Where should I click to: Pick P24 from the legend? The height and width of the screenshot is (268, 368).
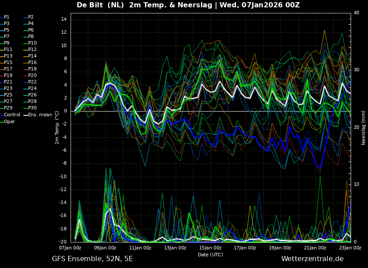pyautogui.click(x=30, y=88)
